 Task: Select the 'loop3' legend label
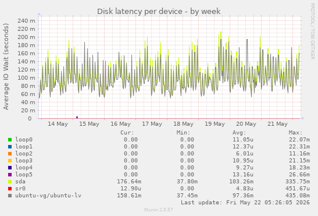[x=24, y=161]
